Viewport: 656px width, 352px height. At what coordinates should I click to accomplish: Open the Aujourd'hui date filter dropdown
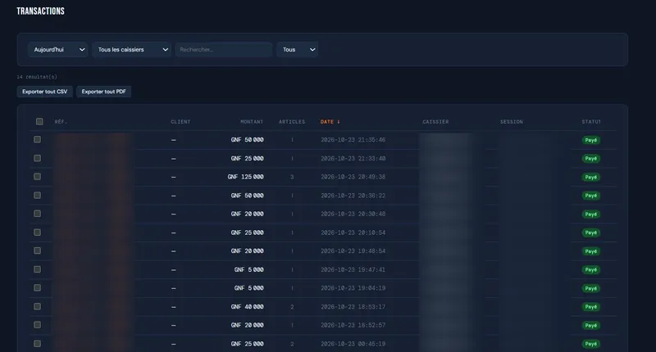click(x=57, y=50)
